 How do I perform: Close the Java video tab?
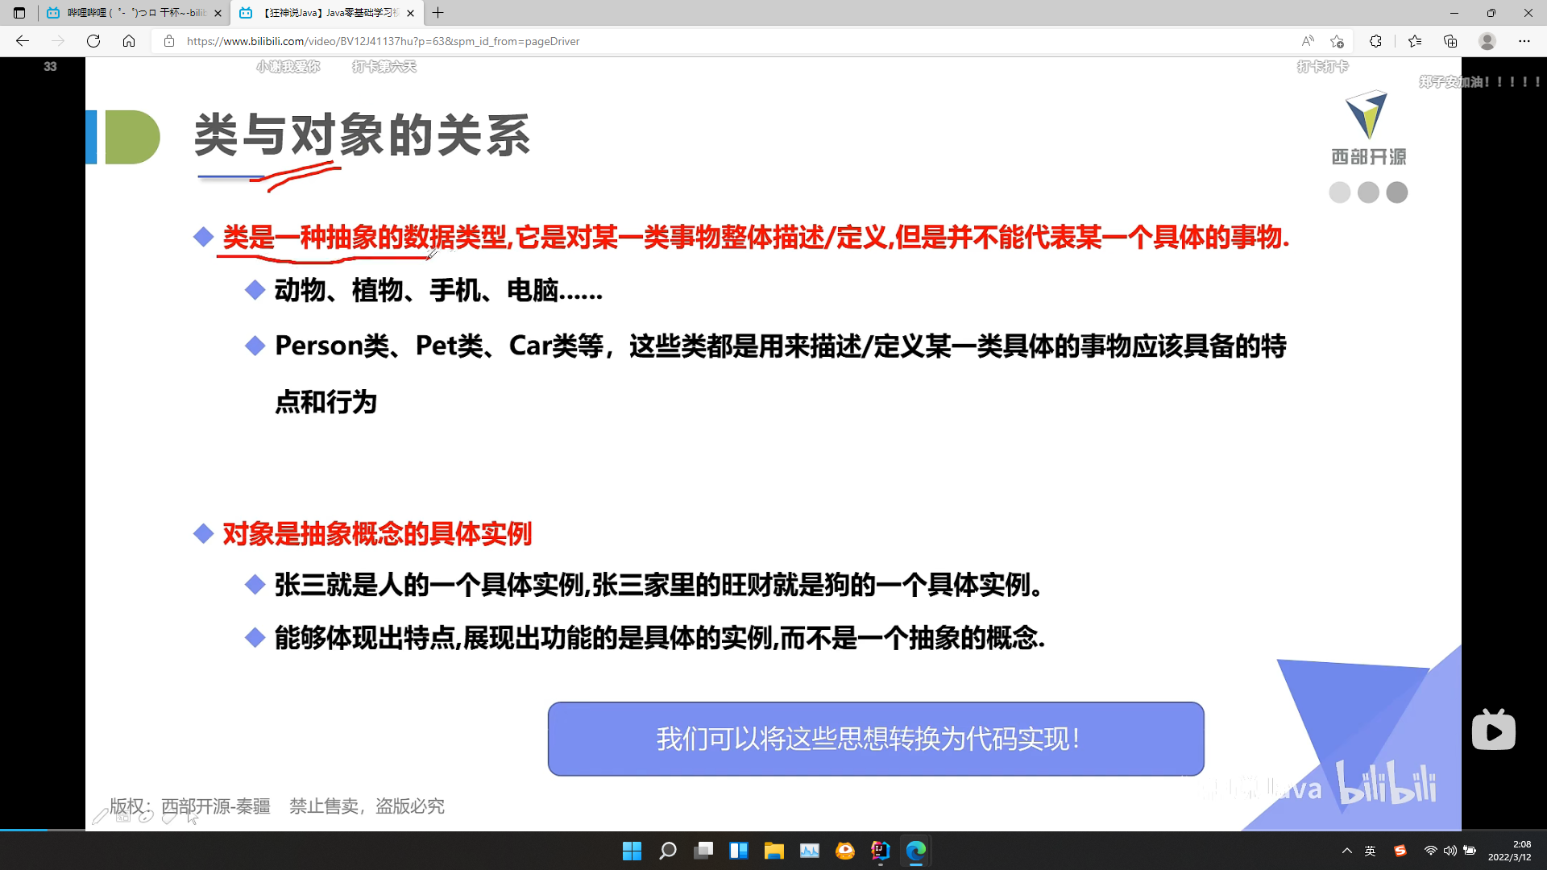pyautogui.click(x=411, y=13)
